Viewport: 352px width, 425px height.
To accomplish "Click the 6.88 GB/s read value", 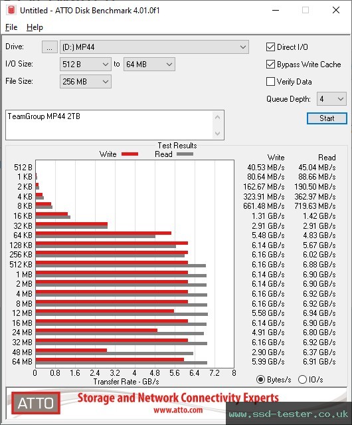I will point(319,265).
